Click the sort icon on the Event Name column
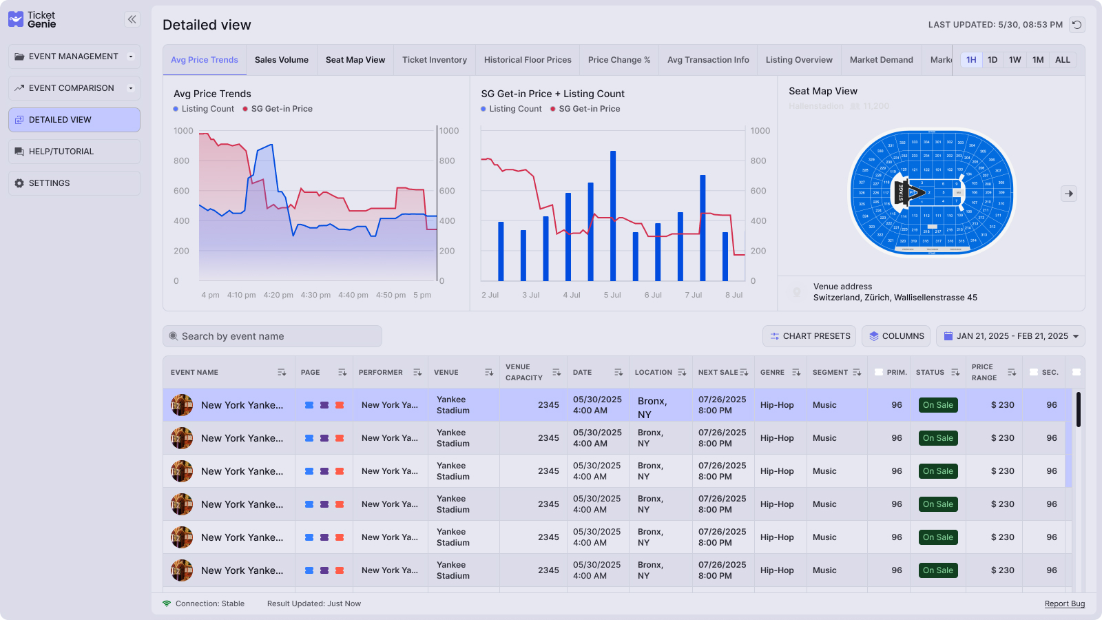The image size is (1102, 620). coord(282,372)
